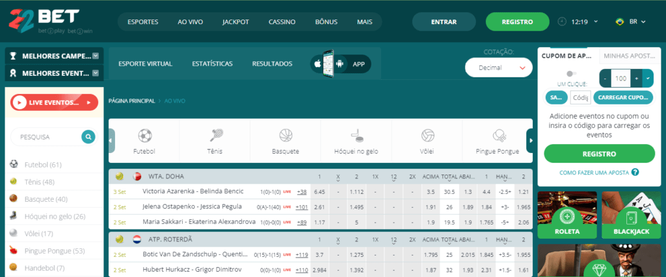The image size is (666, 277).
Task: Toggle the Um Clique switch
Action: [571, 74]
